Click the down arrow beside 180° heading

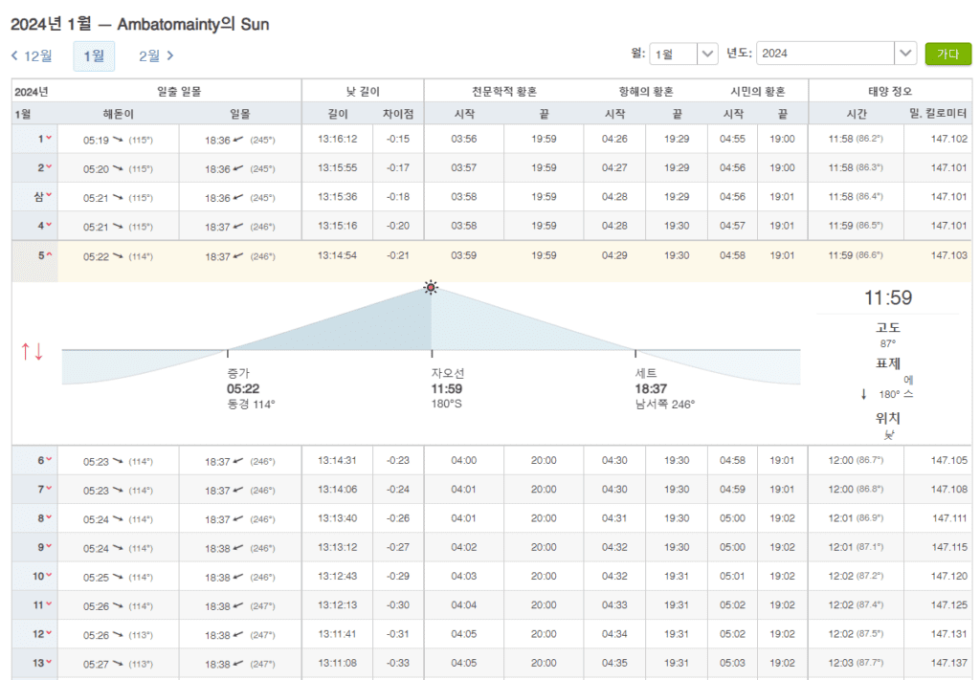[863, 393]
